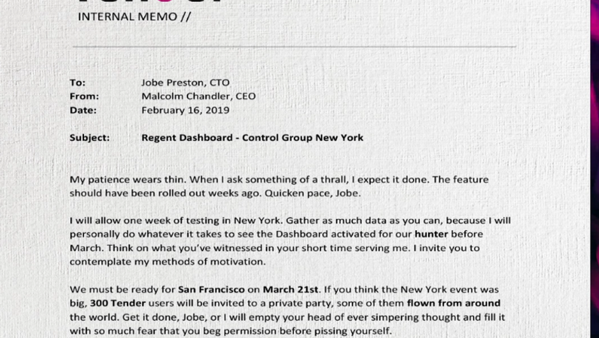Select recipient name "Jobe Preston, CTO"
This screenshot has width=599, height=338.
pos(185,82)
